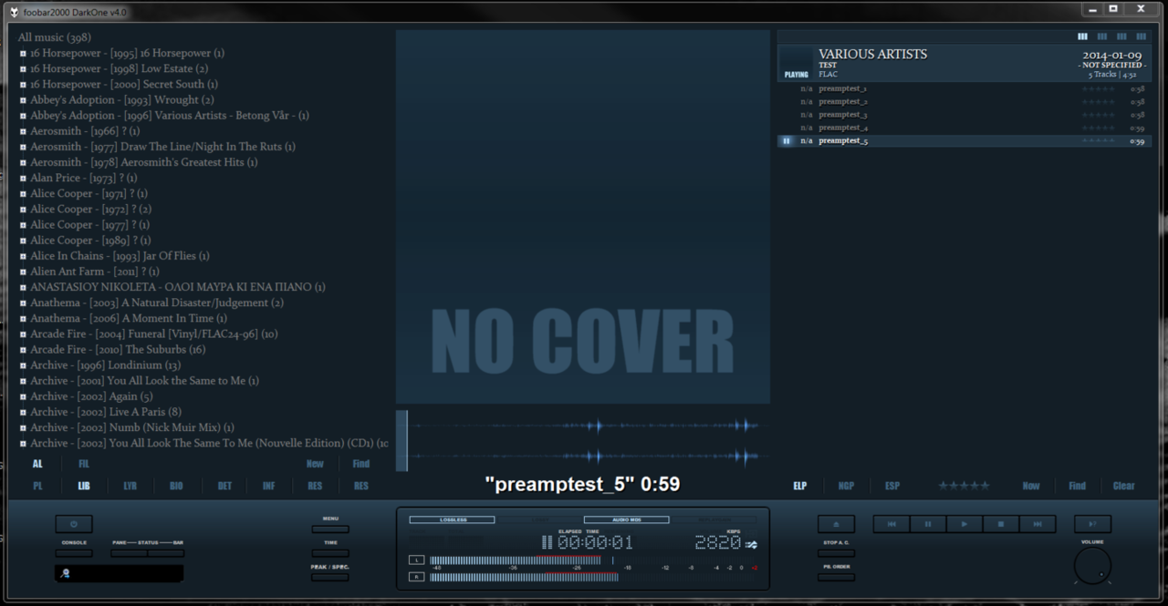Adjust the VOLUME knob

point(1092,566)
